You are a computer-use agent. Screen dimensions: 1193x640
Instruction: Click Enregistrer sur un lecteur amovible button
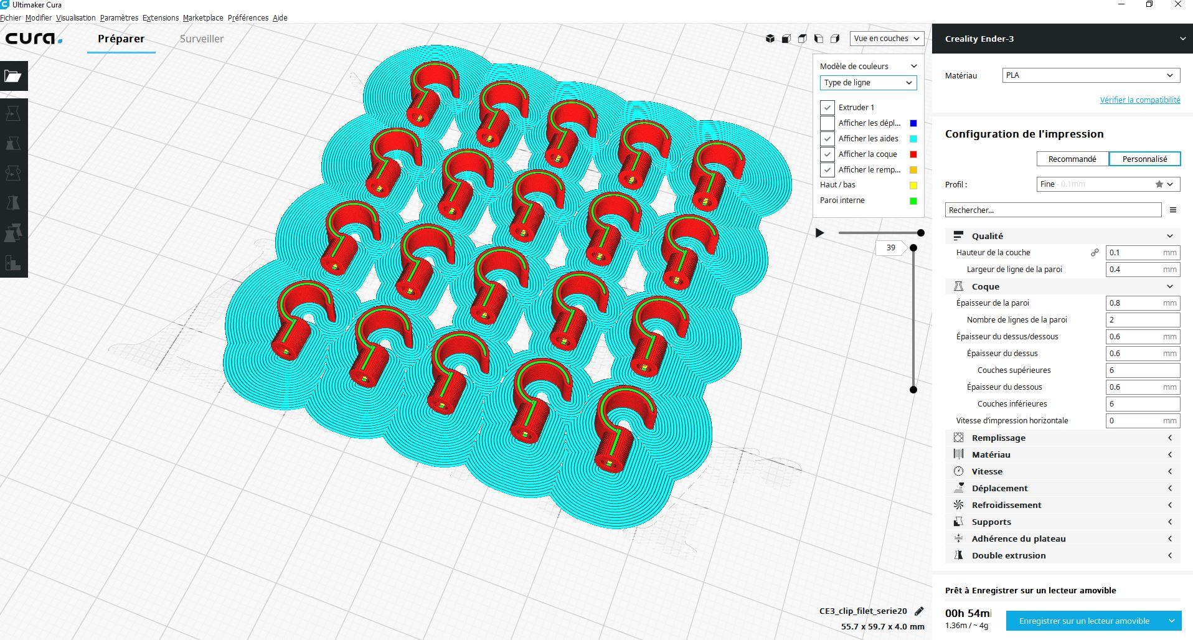[1085, 621]
